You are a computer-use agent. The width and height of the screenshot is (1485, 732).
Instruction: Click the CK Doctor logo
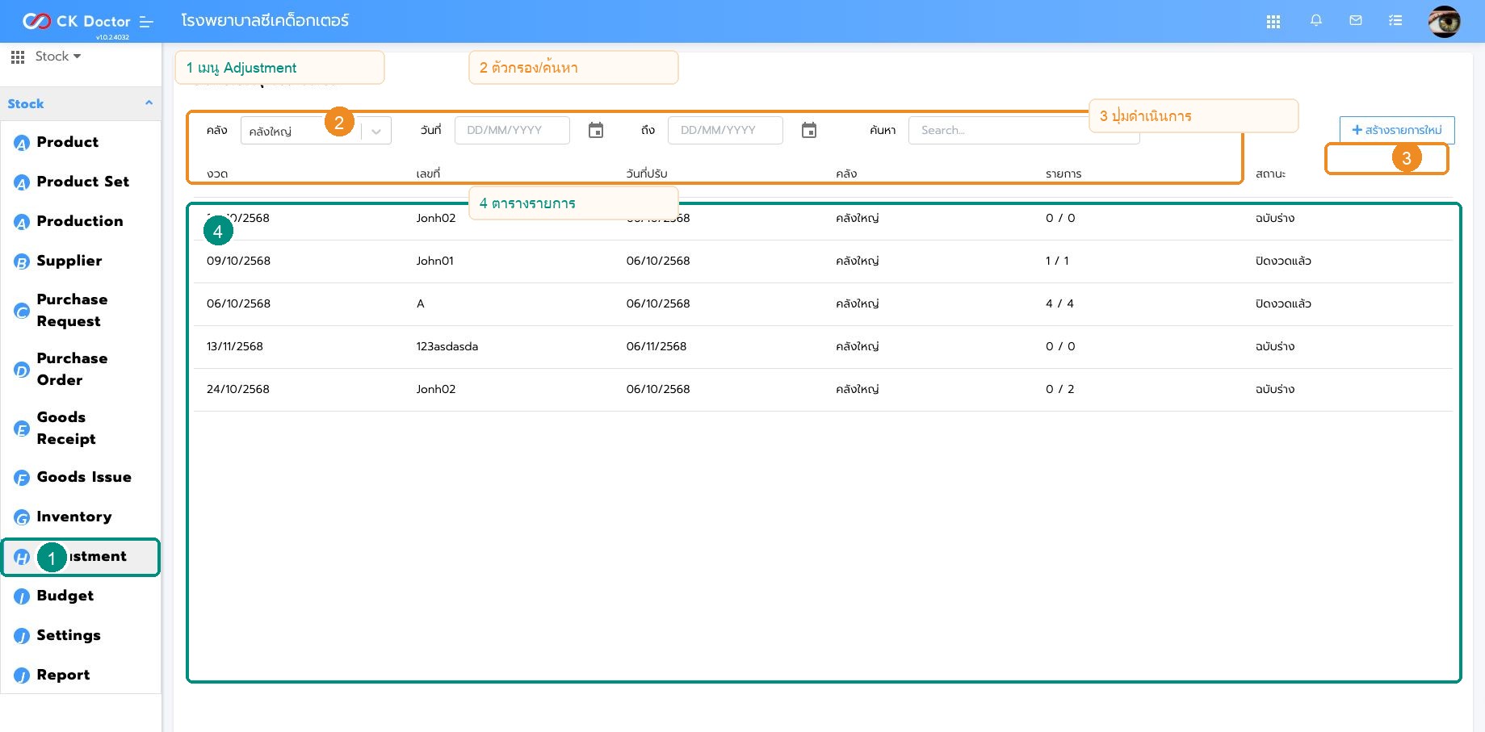(76, 21)
